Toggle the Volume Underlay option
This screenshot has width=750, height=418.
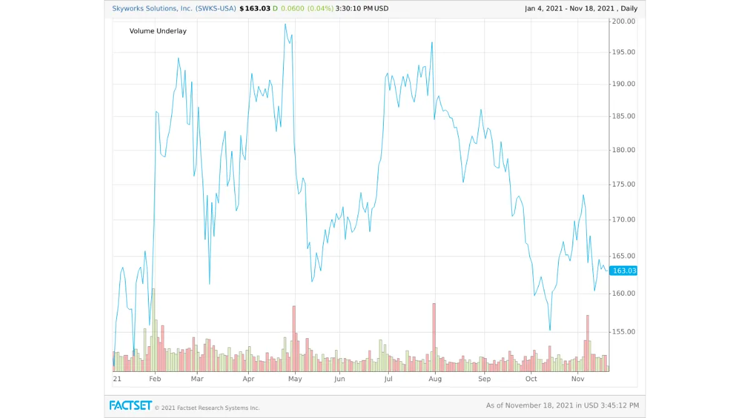157,31
